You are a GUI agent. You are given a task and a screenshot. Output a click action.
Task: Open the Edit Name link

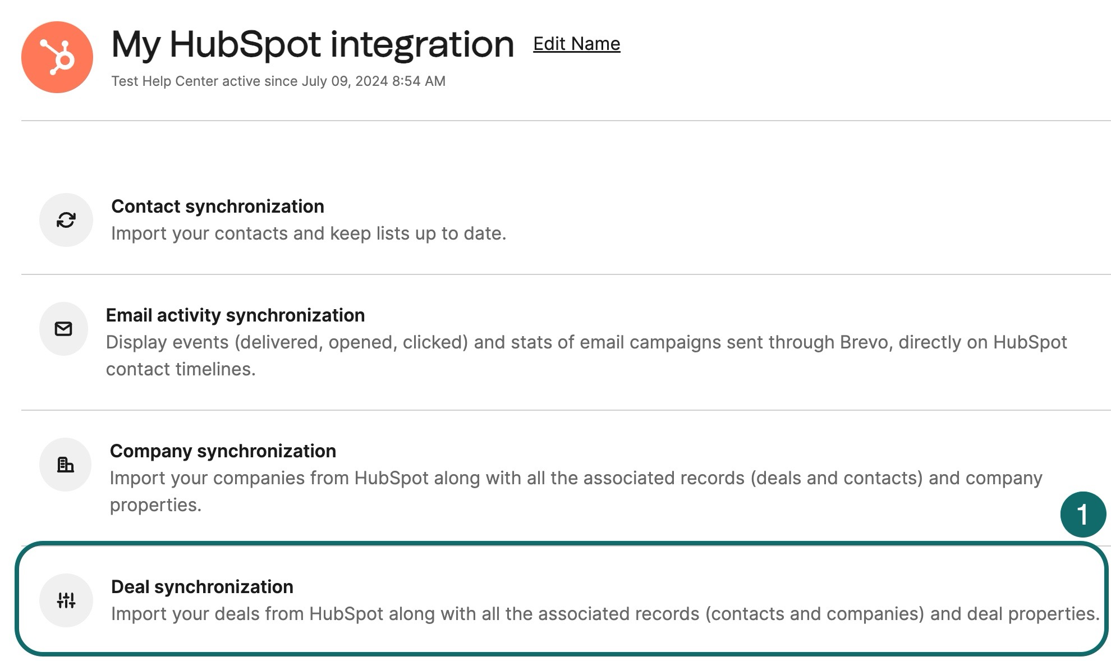(576, 43)
